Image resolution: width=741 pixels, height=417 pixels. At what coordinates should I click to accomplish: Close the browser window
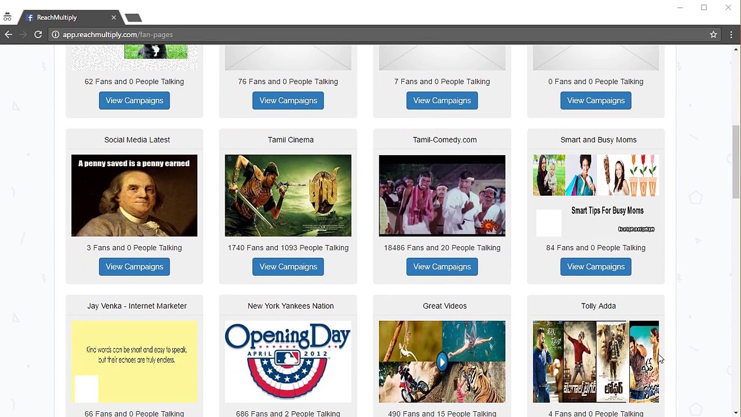728,8
